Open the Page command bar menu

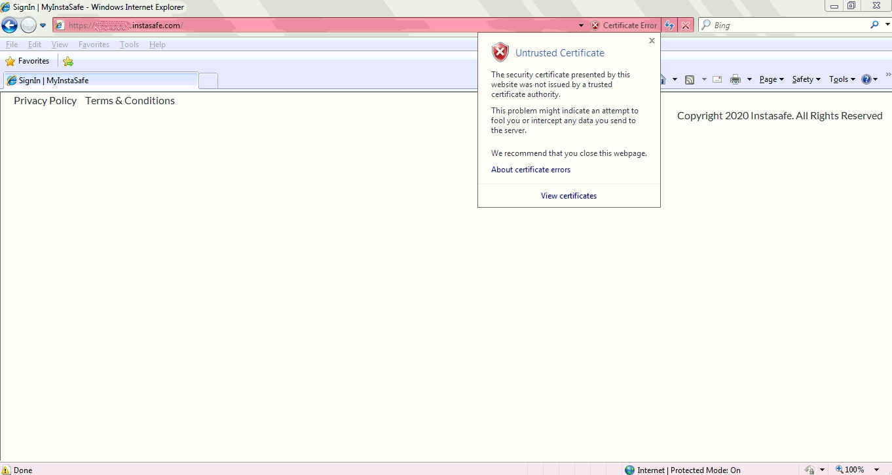coord(771,79)
